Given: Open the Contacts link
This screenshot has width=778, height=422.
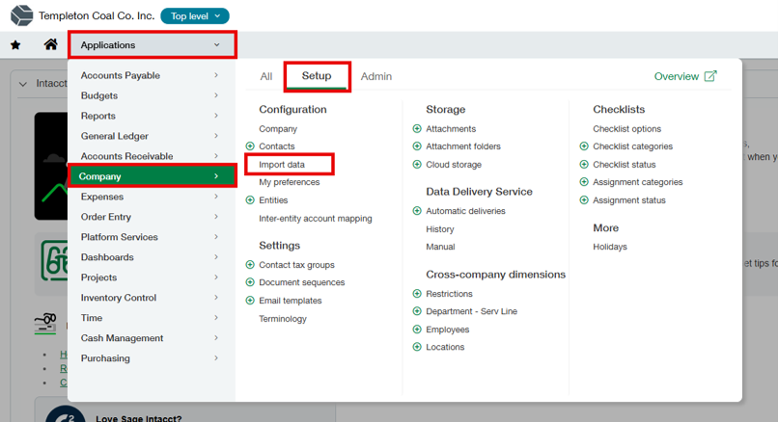Looking at the screenshot, I should click(x=277, y=146).
